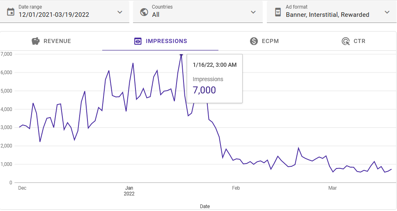
Task: Click the "Banner, Interstitial, Rewarded" ad format text
Action: click(327, 15)
